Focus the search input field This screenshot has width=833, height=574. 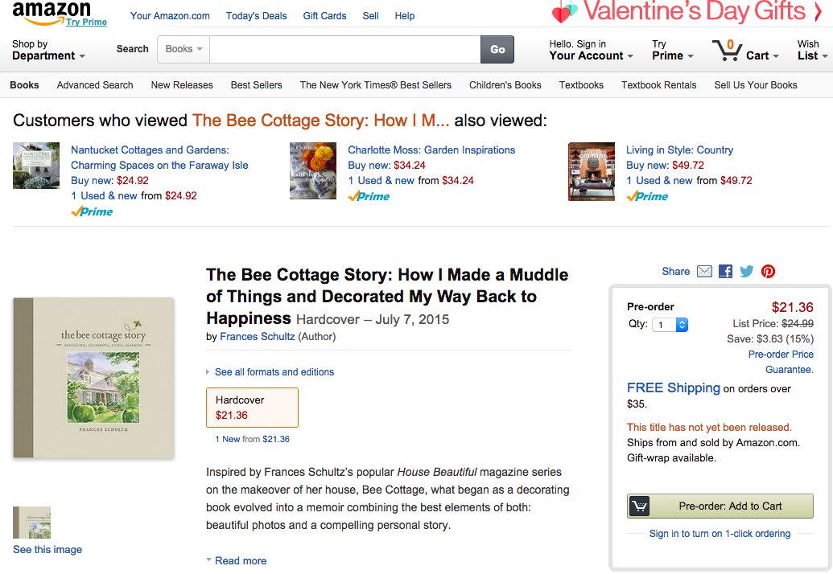point(344,49)
